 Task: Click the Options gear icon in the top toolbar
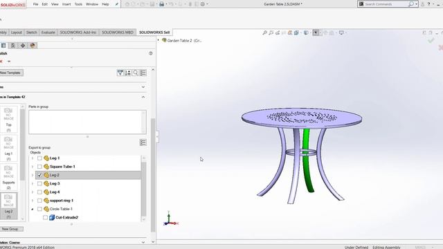pos(203,4)
